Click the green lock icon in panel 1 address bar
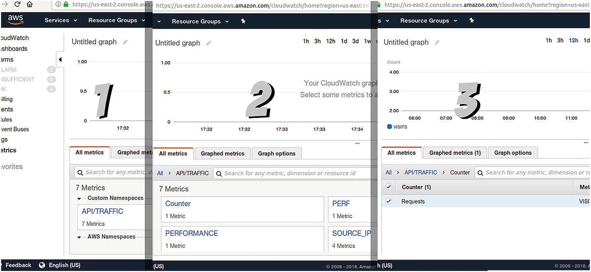Viewport: 591px width, 272px height. click(x=66, y=4)
